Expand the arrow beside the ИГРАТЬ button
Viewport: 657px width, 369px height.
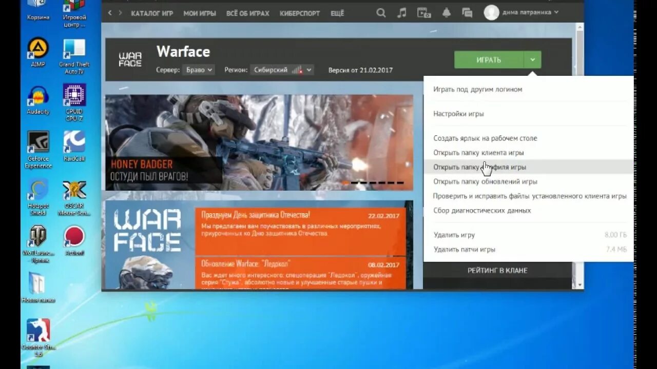pos(532,60)
